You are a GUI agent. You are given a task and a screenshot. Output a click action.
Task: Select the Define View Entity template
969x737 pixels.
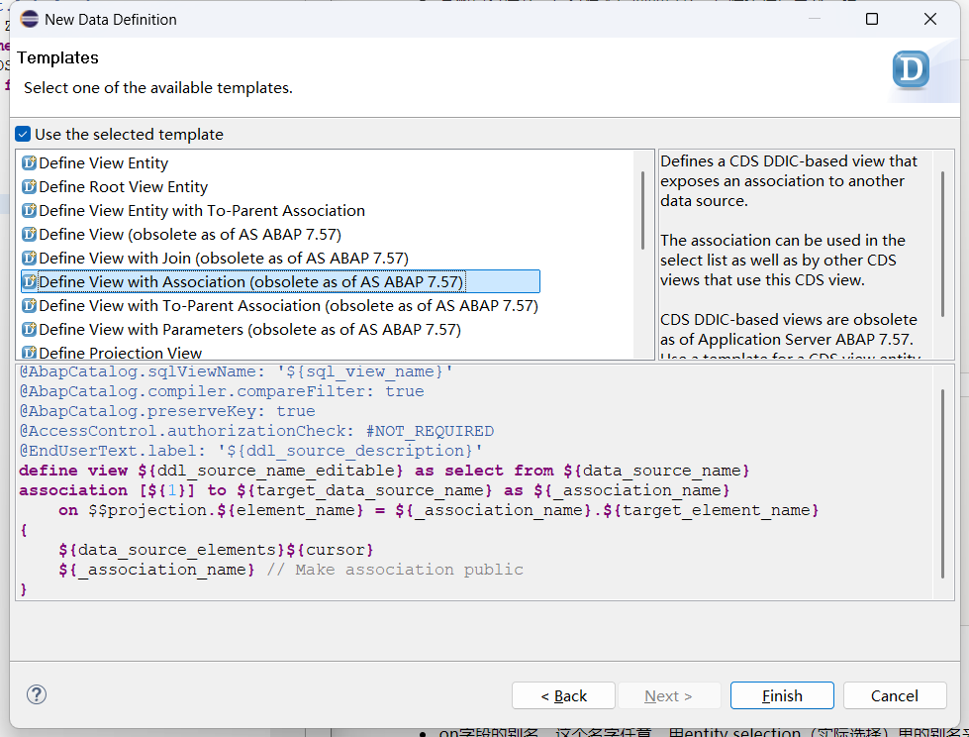[103, 163]
